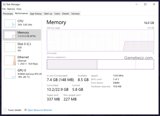Click the Task Manager title bar icon
160x116 pixels.
[x=4, y=4]
